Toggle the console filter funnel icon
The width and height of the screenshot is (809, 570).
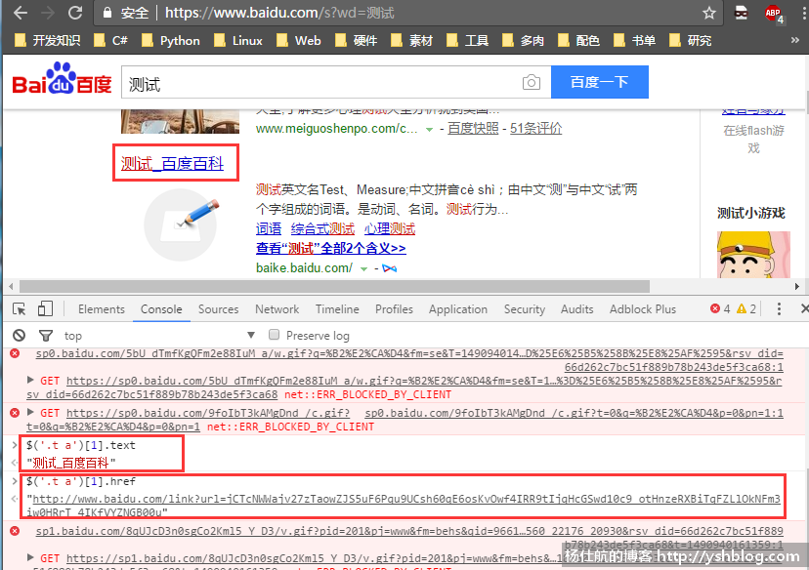[x=46, y=336]
